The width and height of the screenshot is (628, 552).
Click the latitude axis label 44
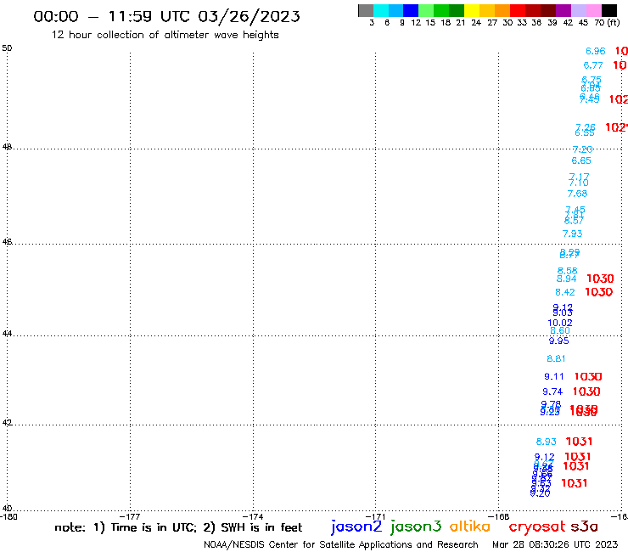coord(7,333)
